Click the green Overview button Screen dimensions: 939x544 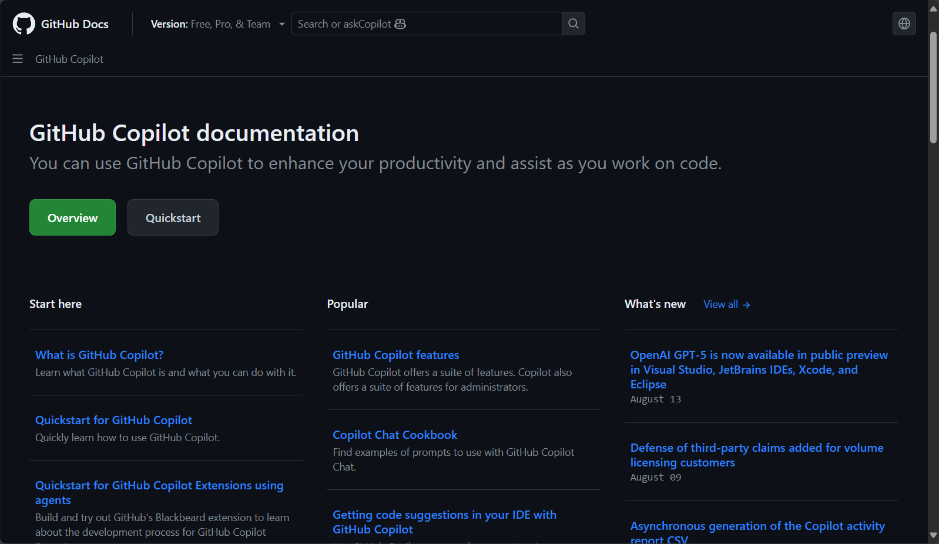73,217
